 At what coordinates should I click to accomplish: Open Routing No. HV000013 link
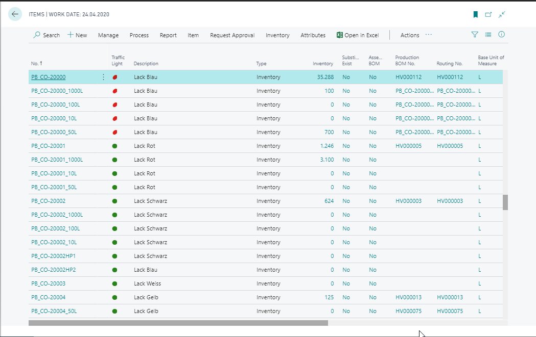pyautogui.click(x=450, y=297)
